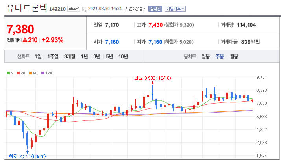Select the 1주일 line chart tab
Image resolution: width=281 pixels, height=160 pixels.
53,57
